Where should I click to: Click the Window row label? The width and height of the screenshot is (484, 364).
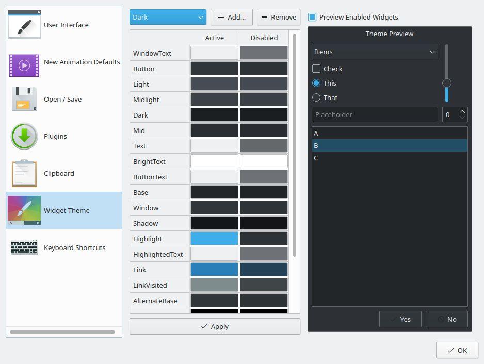click(146, 208)
